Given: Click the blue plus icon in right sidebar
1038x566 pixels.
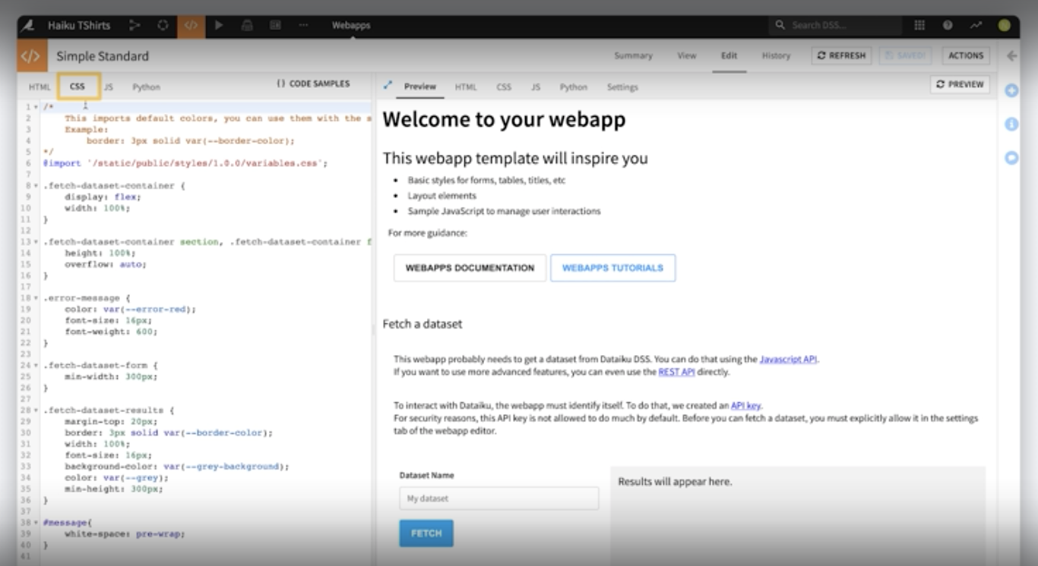Looking at the screenshot, I should pyautogui.click(x=1011, y=90).
